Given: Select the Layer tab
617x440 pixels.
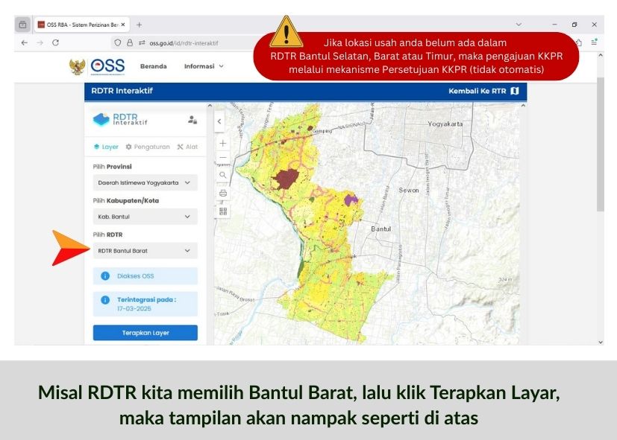Looking at the screenshot, I should 105,147.
